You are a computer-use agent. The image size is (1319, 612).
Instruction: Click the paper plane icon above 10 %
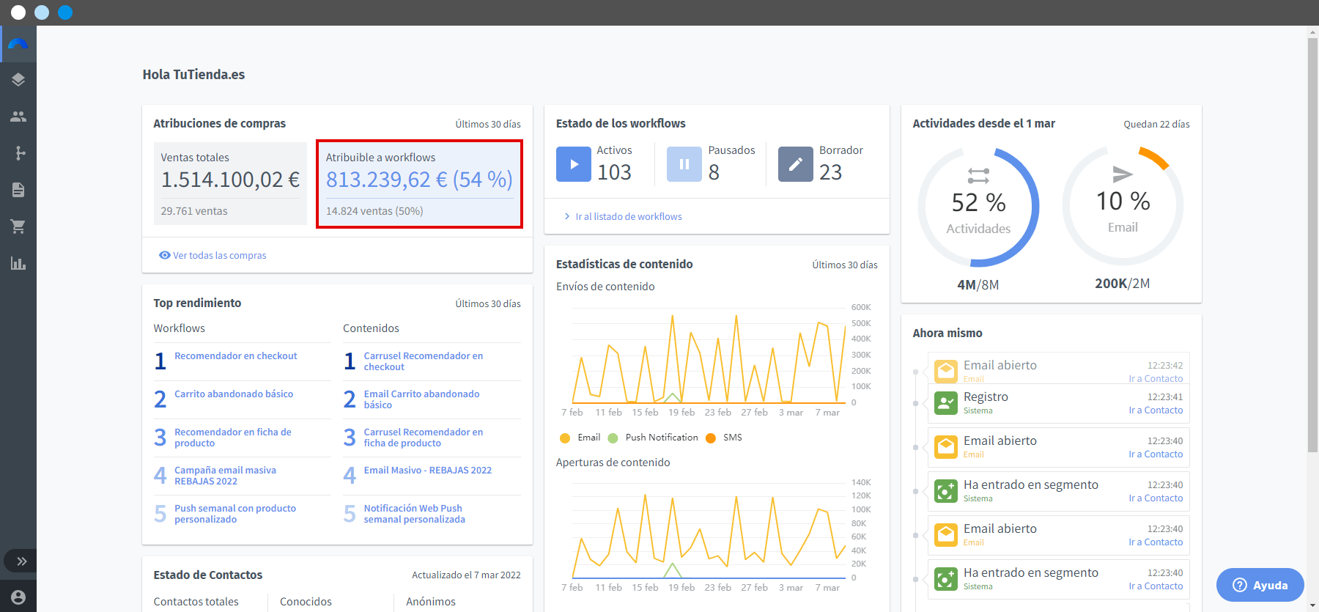tap(1123, 174)
